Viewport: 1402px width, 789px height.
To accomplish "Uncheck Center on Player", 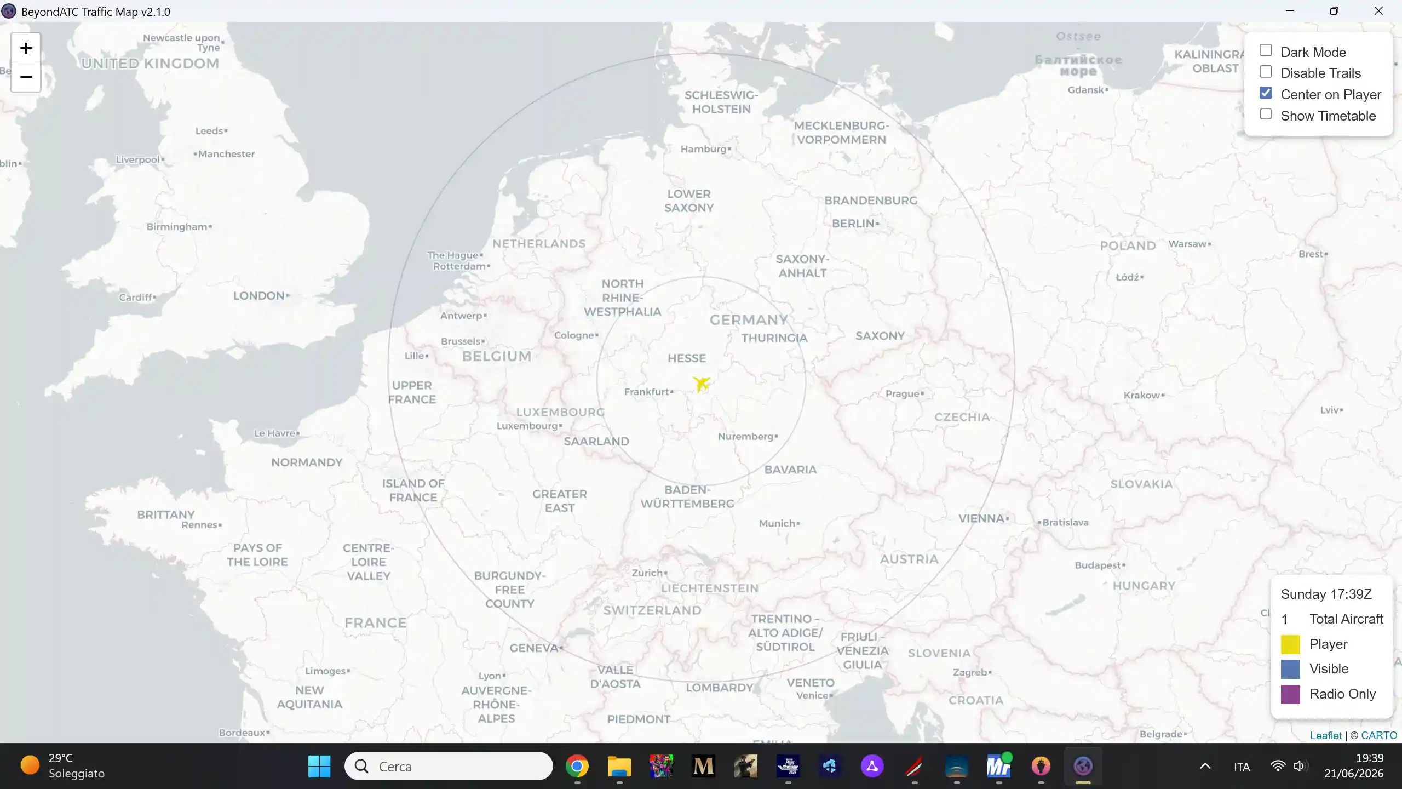I will tap(1266, 93).
